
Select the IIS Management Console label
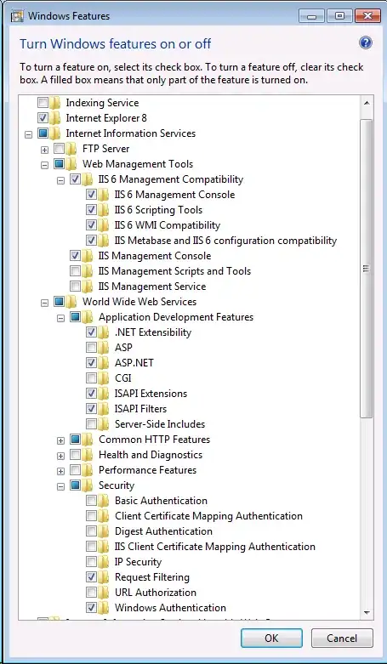click(155, 256)
